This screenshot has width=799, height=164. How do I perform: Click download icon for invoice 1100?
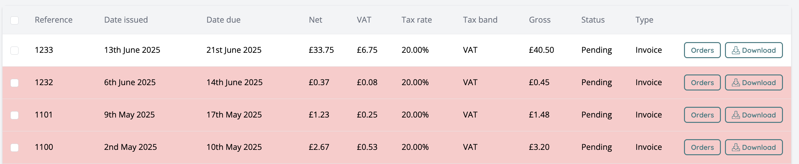(x=736, y=147)
